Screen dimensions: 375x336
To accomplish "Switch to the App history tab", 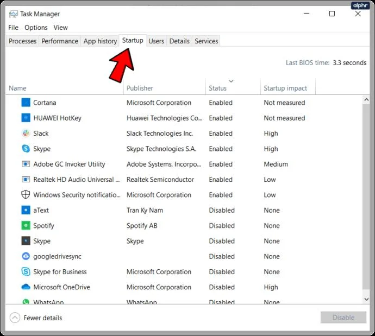I will pyautogui.click(x=100, y=41).
